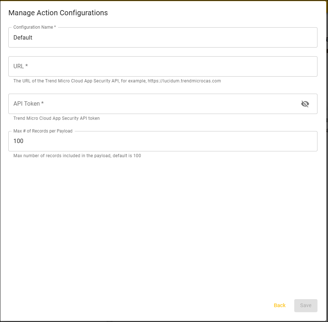This screenshot has height=322, width=328.
Task: Click into the API Token field
Action: 163,104
